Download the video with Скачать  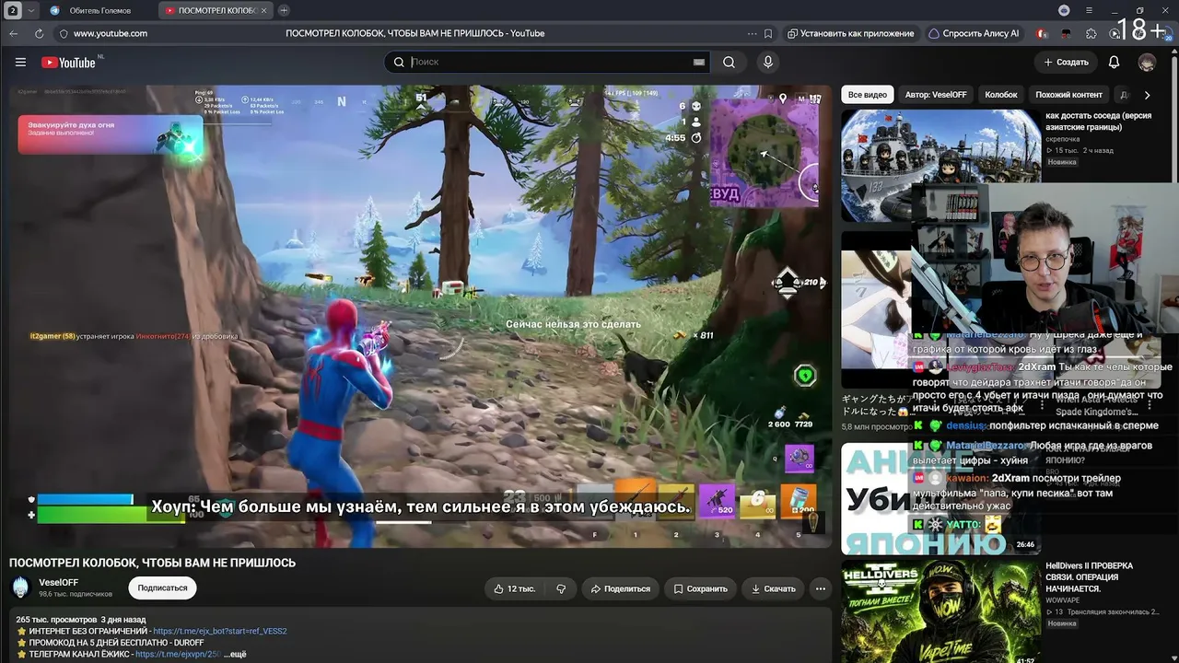click(x=774, y=588)
